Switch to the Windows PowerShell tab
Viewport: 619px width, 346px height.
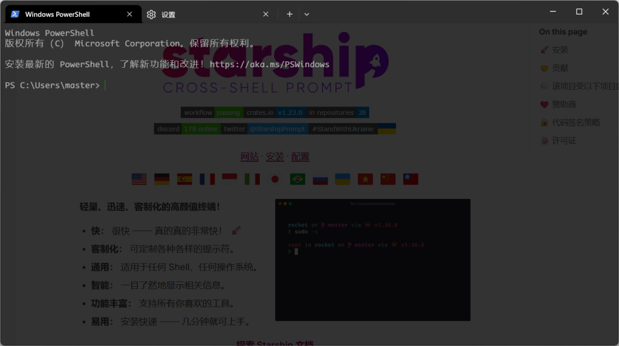pos(73,15)
